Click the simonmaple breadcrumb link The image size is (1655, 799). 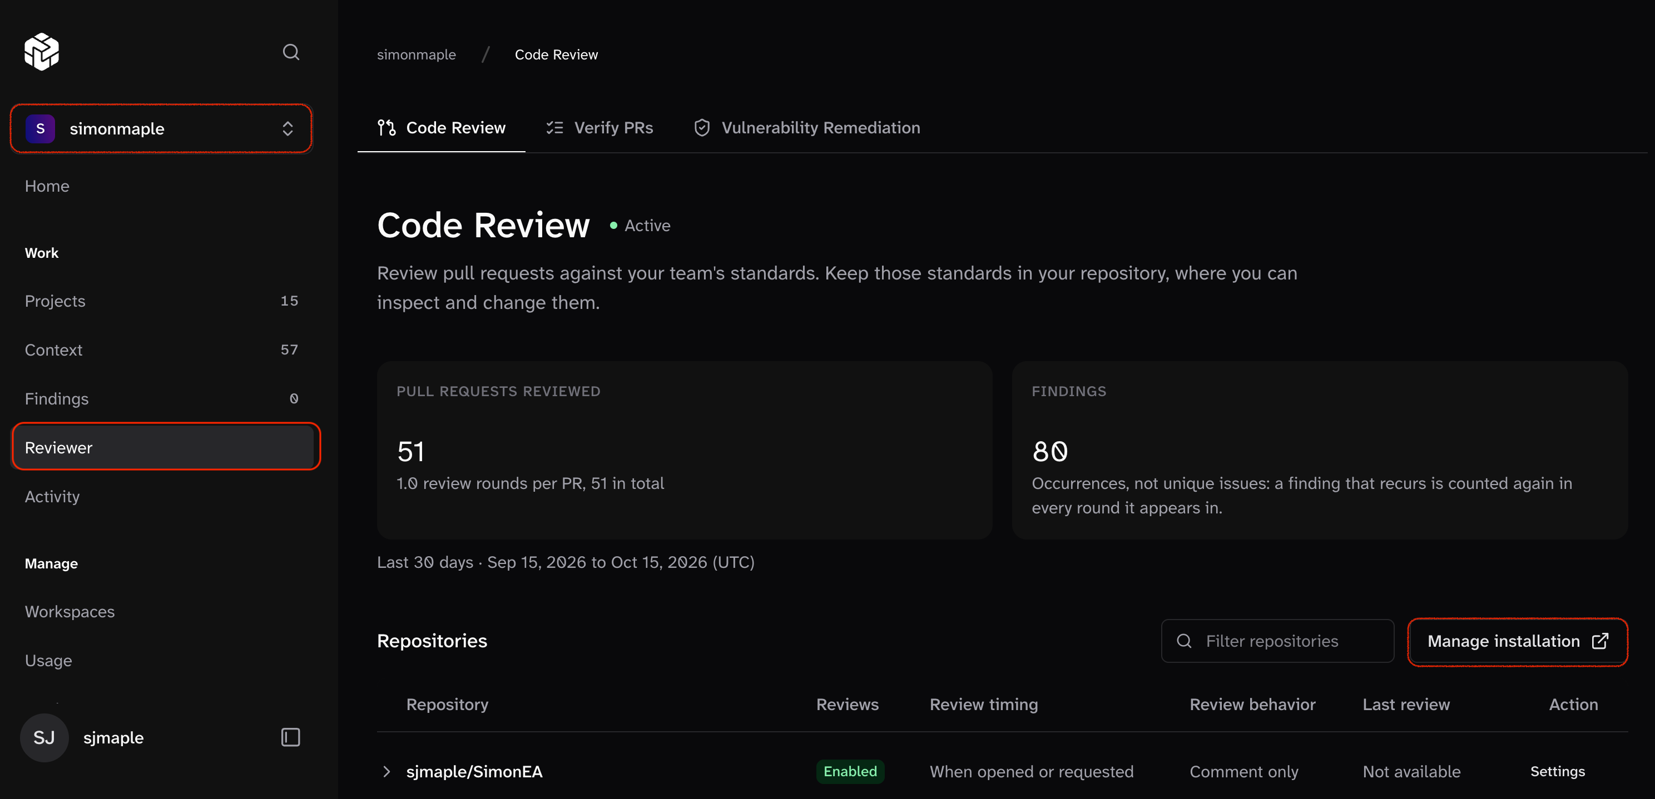417,54
